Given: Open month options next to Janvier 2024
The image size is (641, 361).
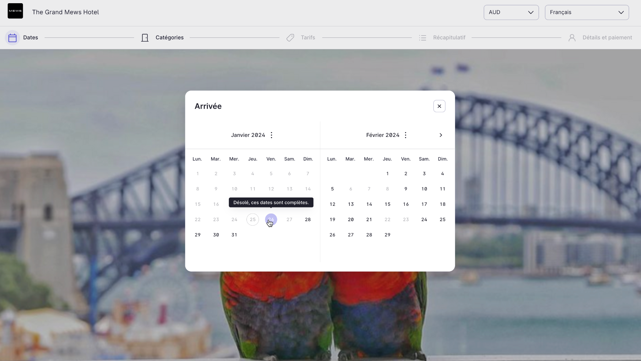Looking at the screenshot, I should click(x=271, y=135).
